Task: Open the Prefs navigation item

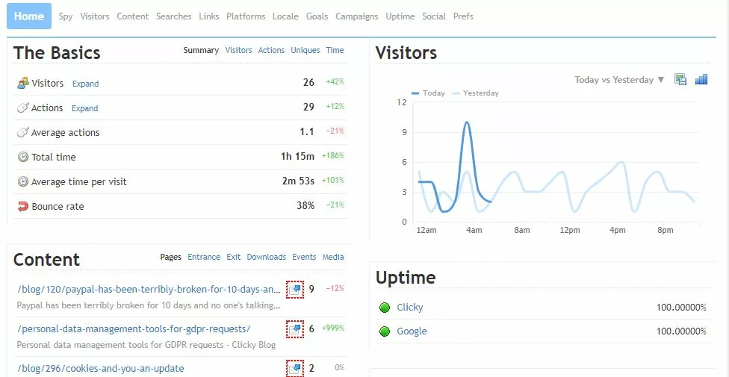Action: 463,16
